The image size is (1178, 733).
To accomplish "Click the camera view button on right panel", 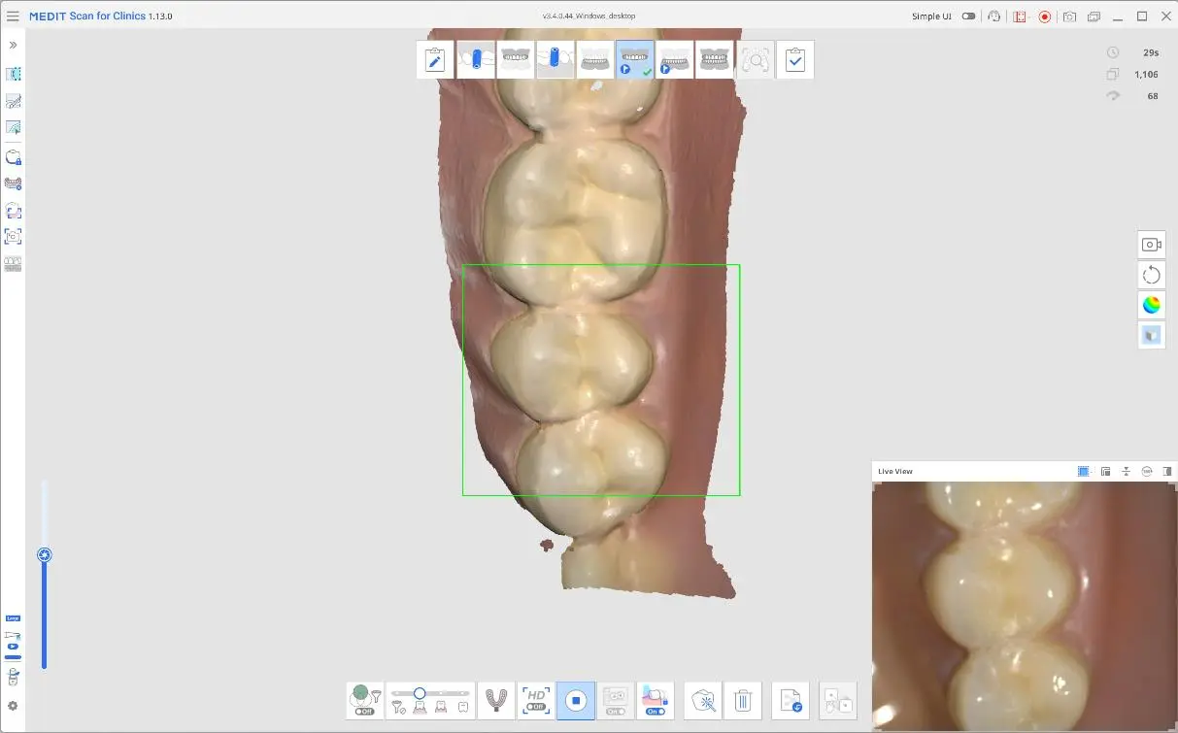I will point(1151,245).
